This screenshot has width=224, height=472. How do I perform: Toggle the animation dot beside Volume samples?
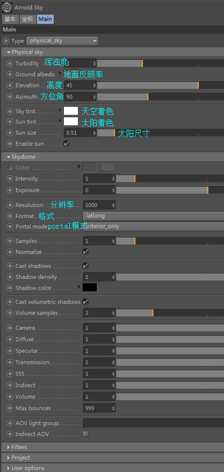10,313
